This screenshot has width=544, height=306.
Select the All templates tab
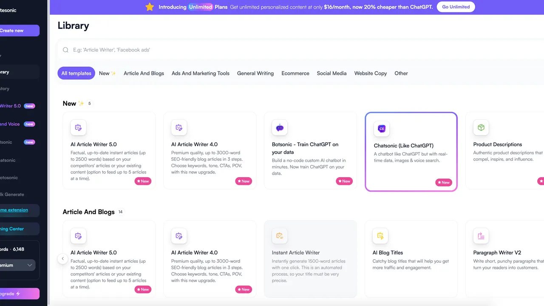click(76, 73)
